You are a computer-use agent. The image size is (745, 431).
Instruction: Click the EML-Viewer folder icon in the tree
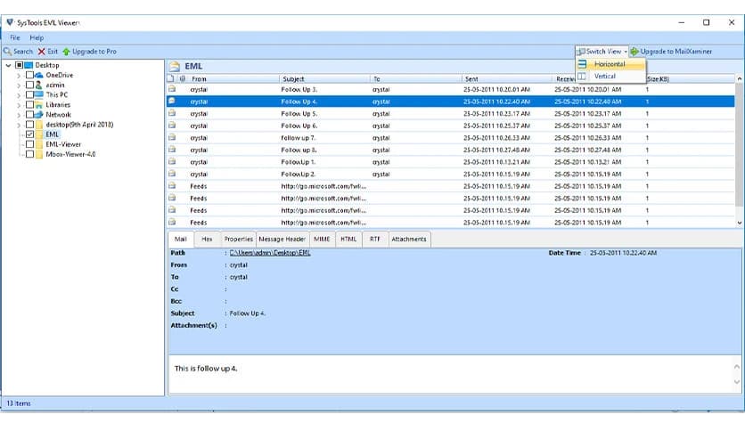point(39,144)
